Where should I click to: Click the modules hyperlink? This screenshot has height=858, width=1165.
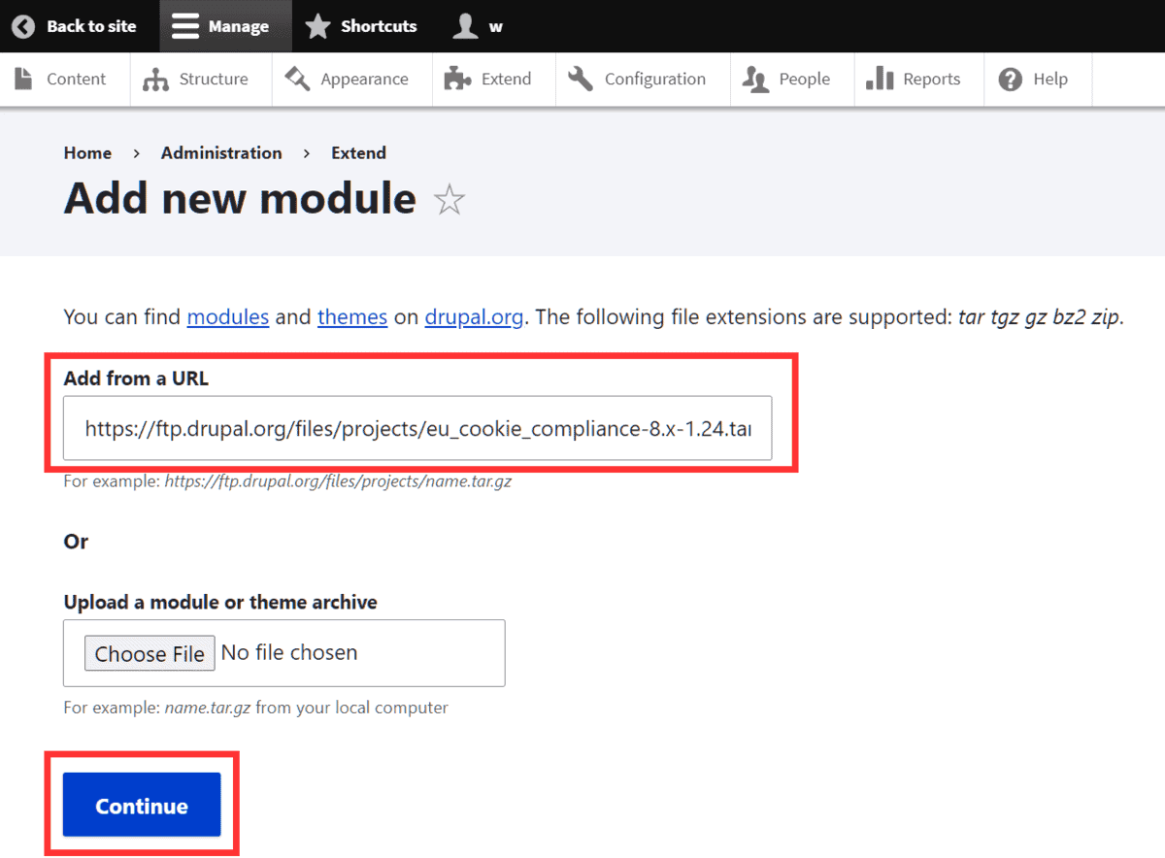click(228, 316)
